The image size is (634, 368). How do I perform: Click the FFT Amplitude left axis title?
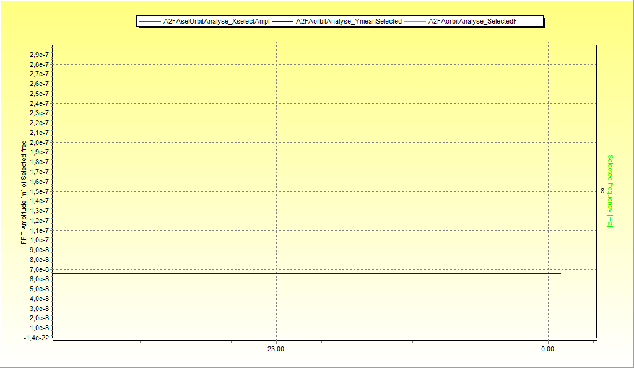[25, 192]
